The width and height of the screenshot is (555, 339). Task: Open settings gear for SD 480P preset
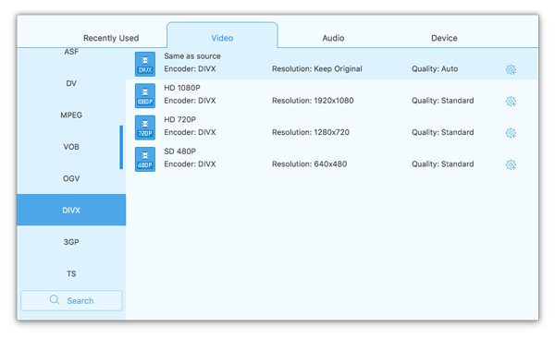point(511,164)
